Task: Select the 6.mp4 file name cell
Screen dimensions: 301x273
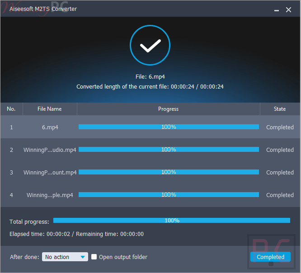Action: (x=50, y=127)
